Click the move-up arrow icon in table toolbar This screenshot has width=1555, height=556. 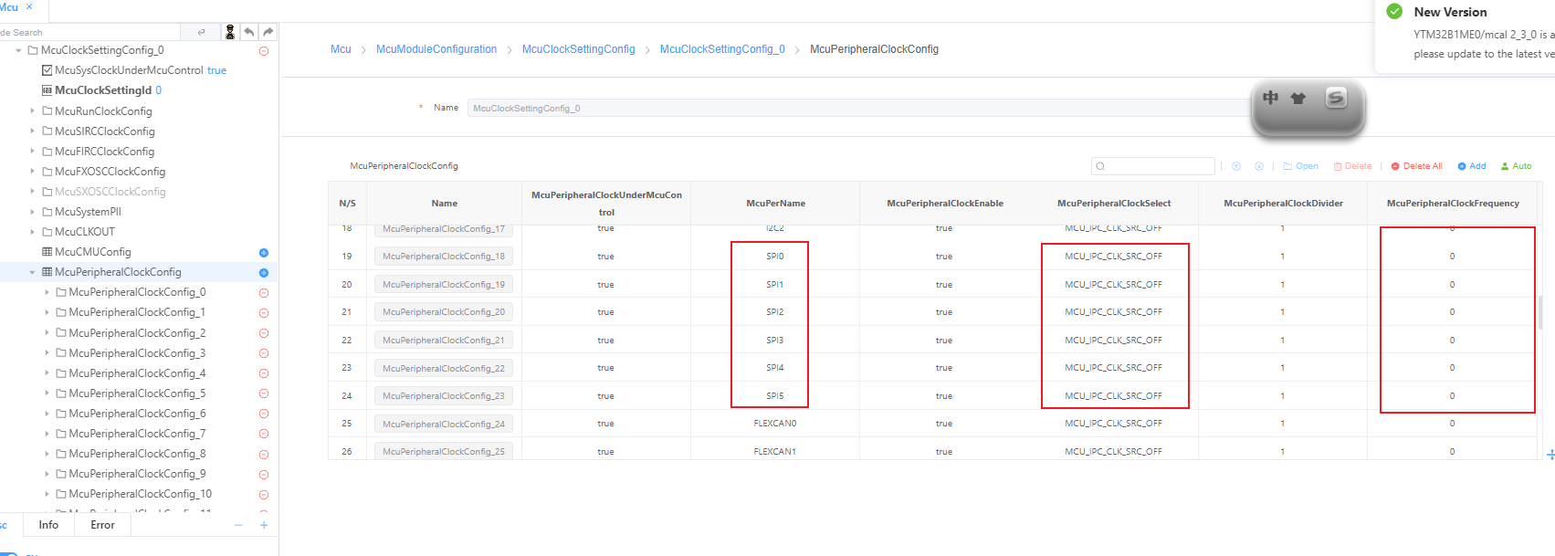[1236, 166]
